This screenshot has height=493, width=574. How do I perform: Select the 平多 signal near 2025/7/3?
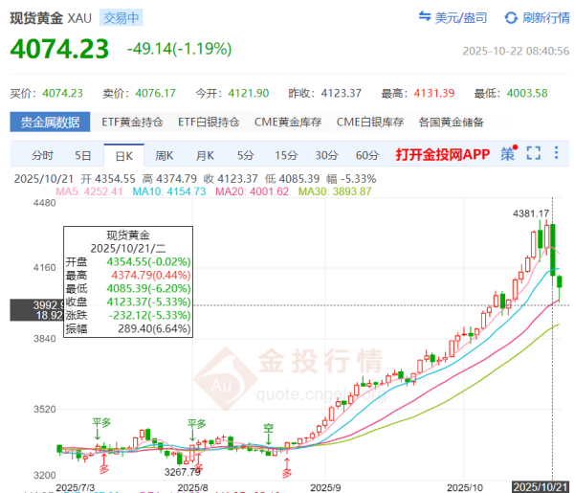(102, 422)
